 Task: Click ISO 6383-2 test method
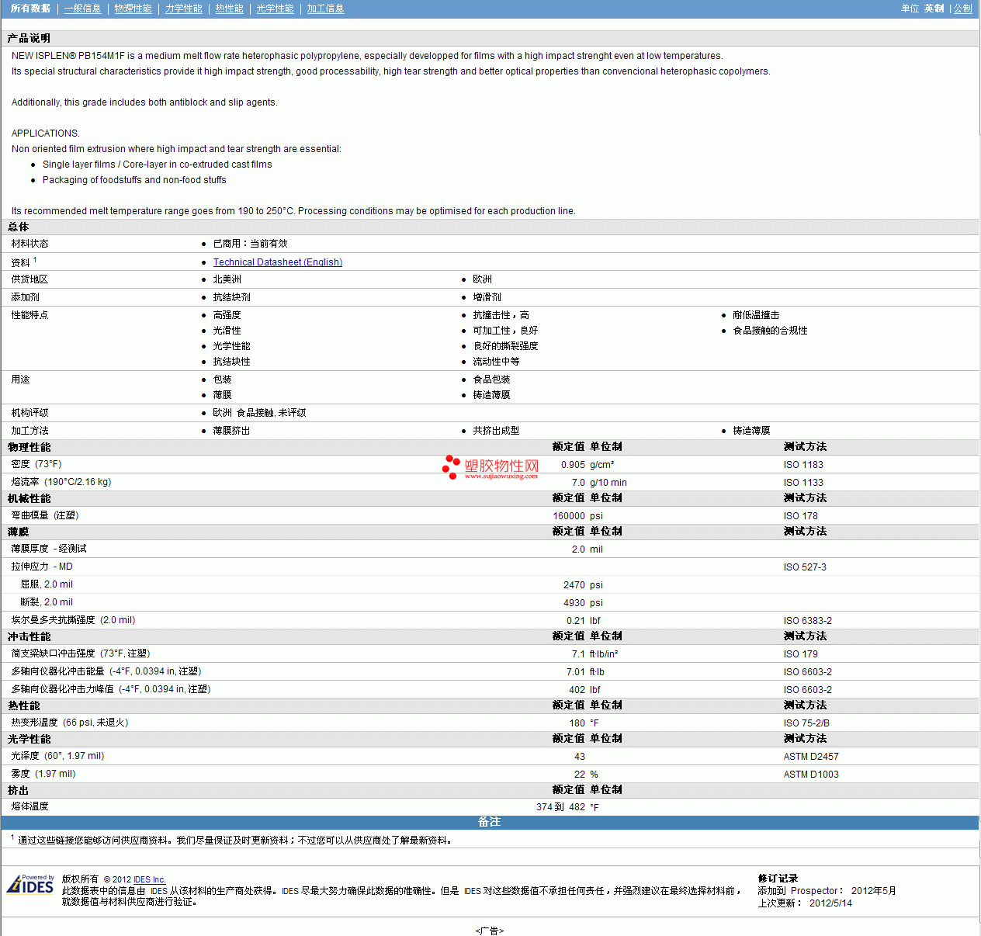click(x=808, y=621)
